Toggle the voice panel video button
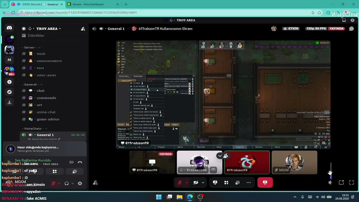359x202 pixels. click(x=14, y=171)
